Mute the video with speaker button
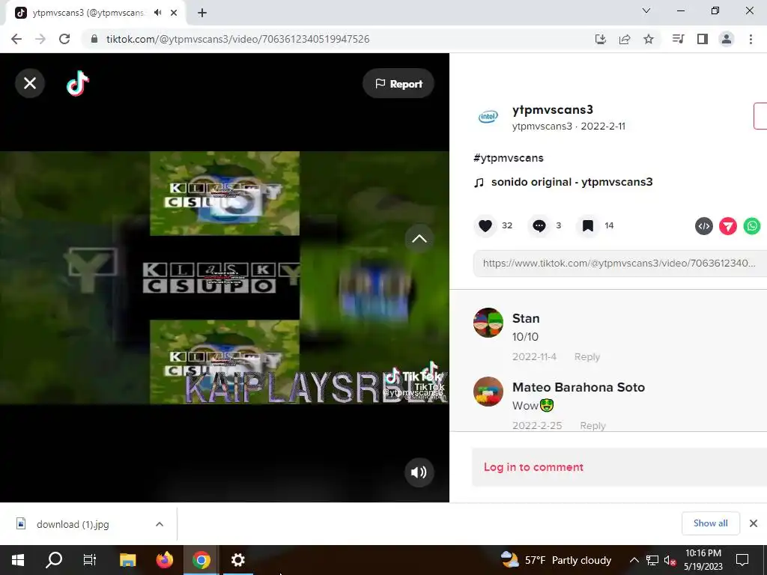This screenshot has height=575, width=767. coord(419,472)
